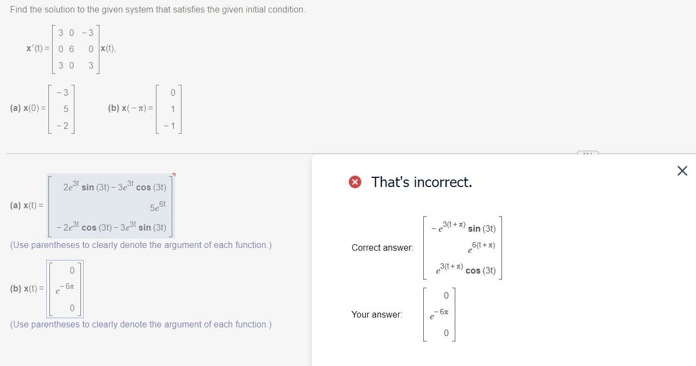Expand the ellipsis handle on the divider
Screen dimensions: 696x366
(587, 153)
